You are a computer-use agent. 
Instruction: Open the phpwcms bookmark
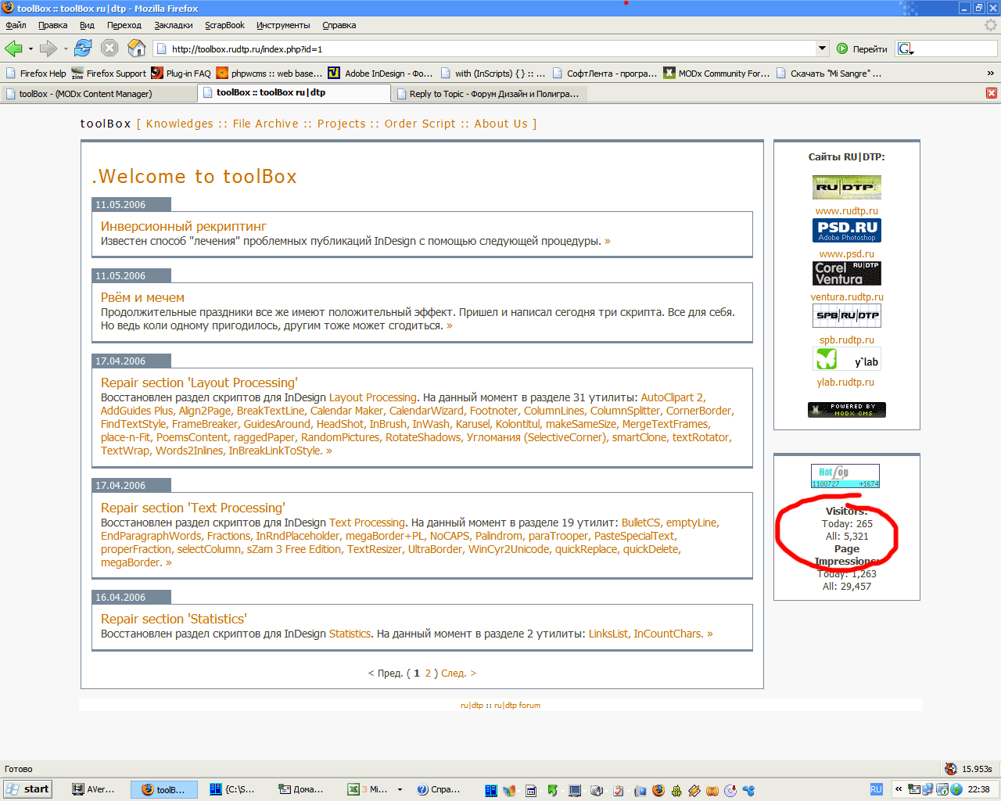270,74
